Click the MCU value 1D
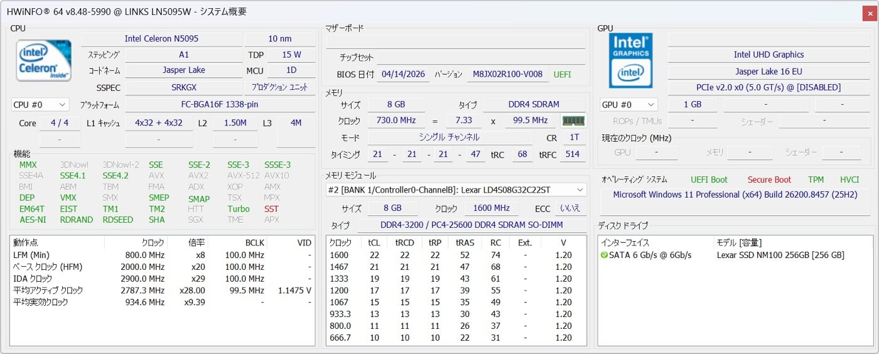This screenshot has width=879, height=354. click(291, 70)
